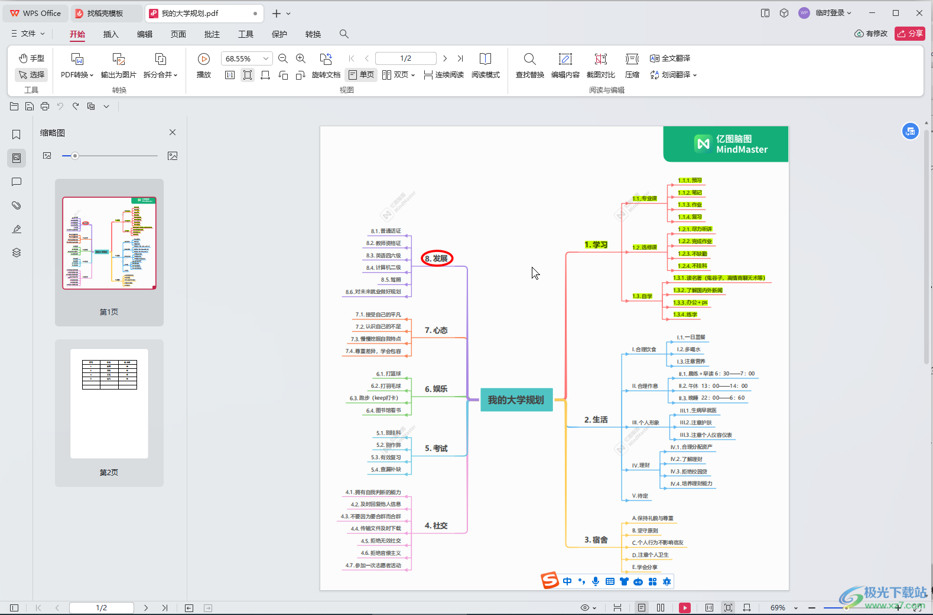Jump to last page arrow in toolbar
The width and height of the screenshot is (933, 615).
pos(460,58)
